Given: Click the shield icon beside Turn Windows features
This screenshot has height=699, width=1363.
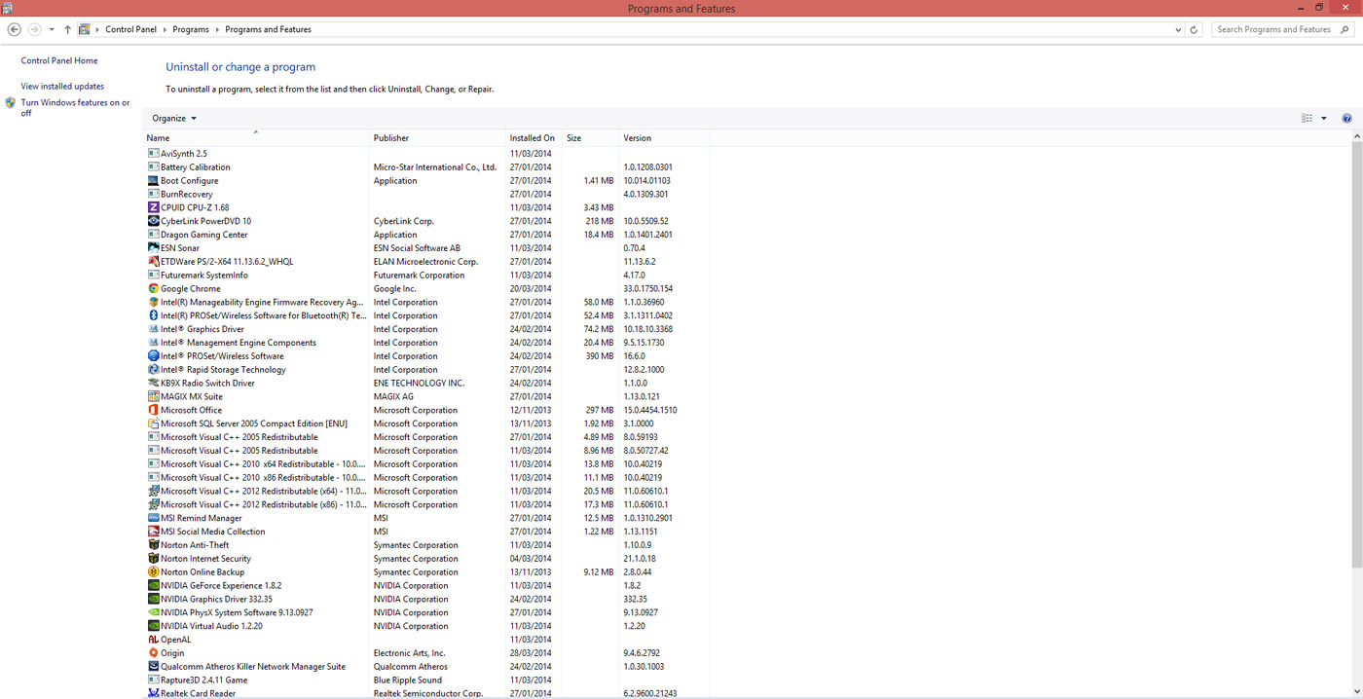Looking at the screenshot, I should 11,102.
